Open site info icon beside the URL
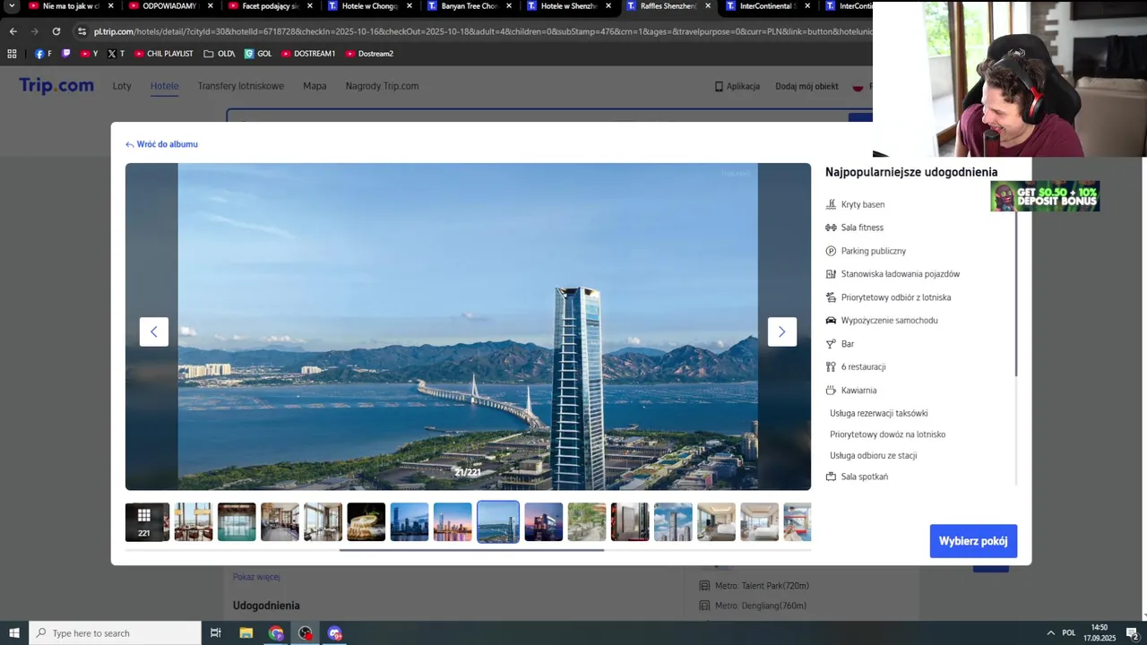The height and width of the screenshot is (645, 1147). point(82,31)
